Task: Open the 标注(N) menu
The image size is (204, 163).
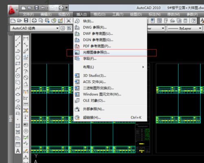Action: [154, 14]
